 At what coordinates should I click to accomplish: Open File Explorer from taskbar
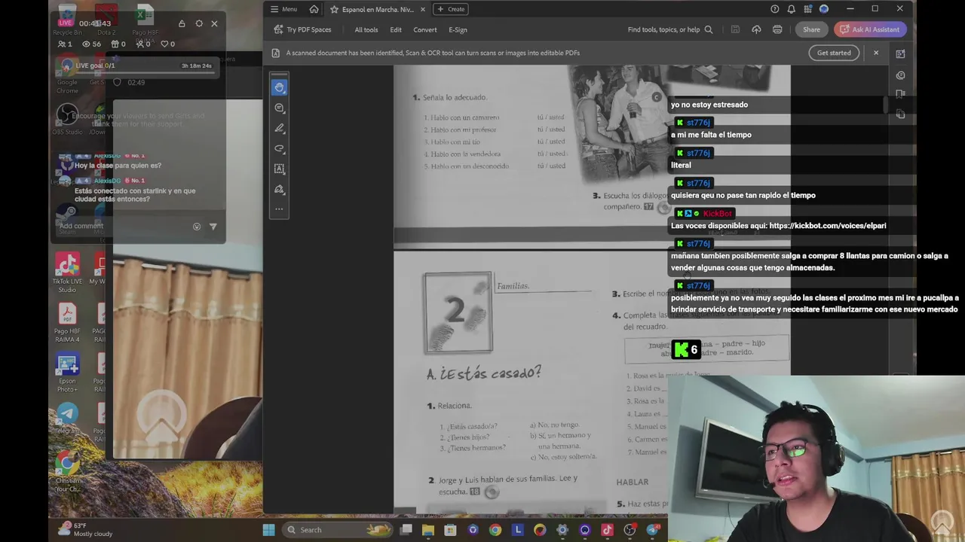pos(428,530)
